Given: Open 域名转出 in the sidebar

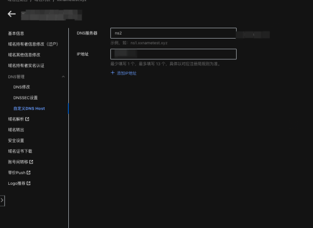Looking at the screenshot, I should (x=16, y=130).
